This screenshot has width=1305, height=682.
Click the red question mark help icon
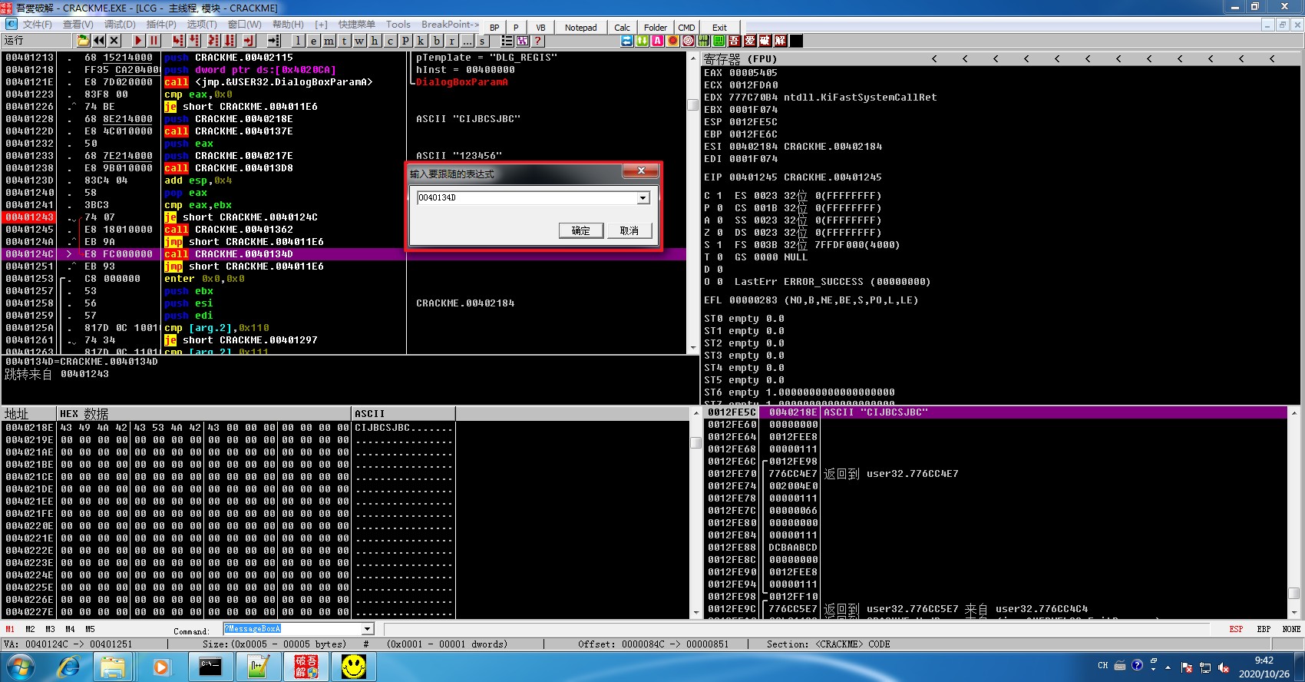538,41
